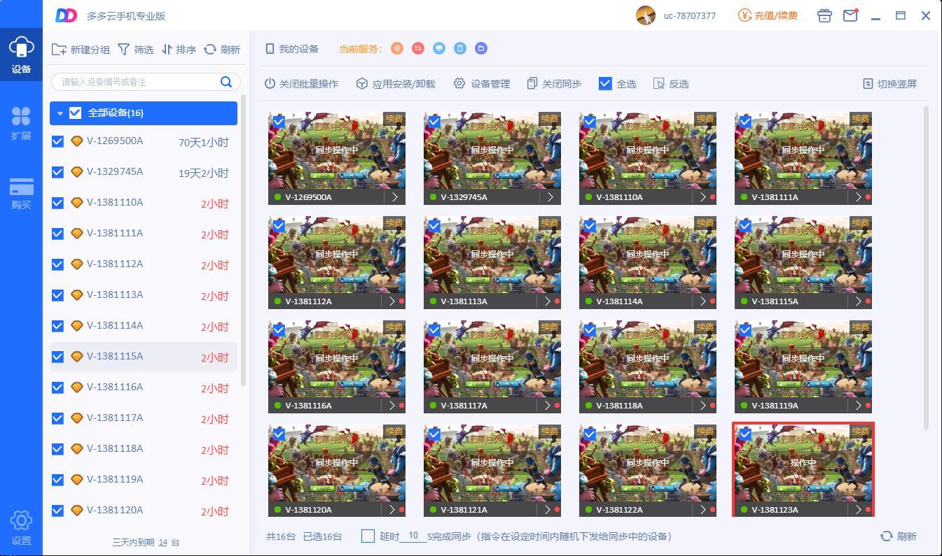
Task: Open the 筛选 filter option
Action: [135, 50]
